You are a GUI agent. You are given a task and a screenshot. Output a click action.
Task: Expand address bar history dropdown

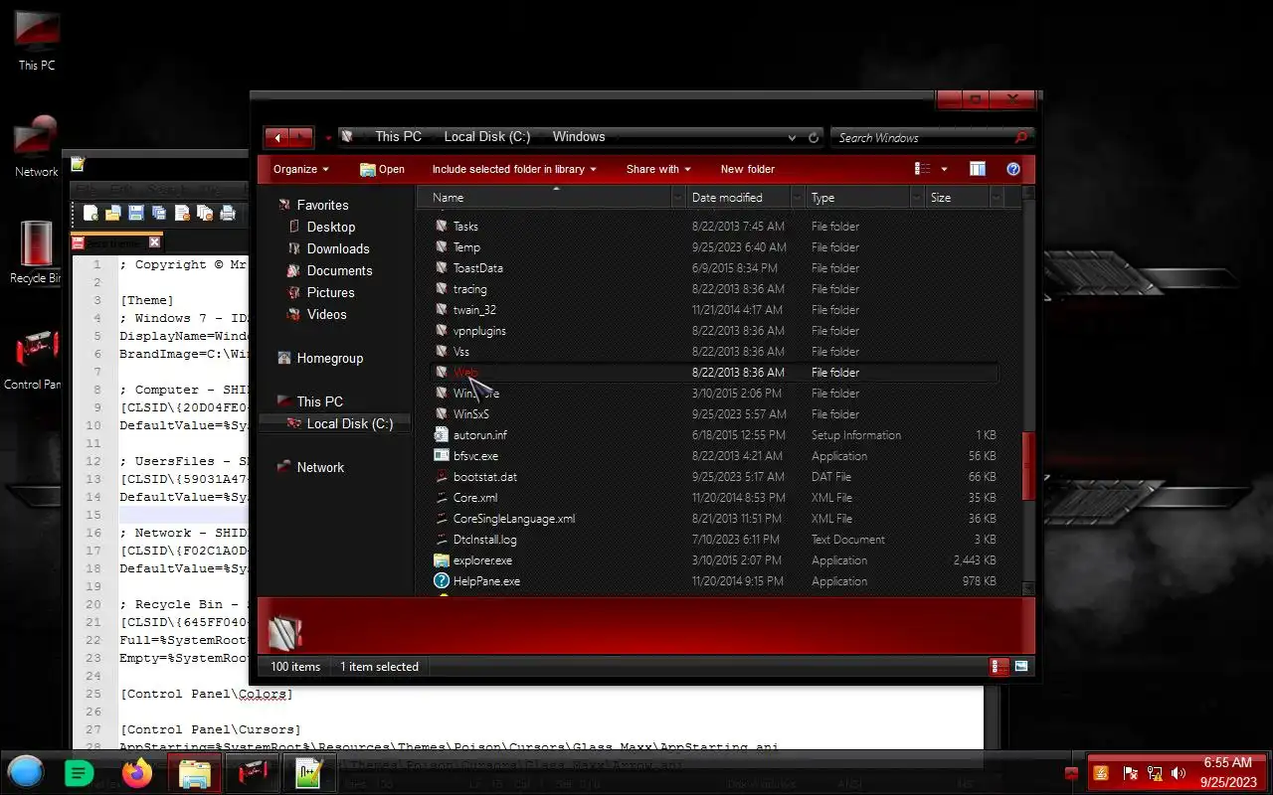pos(792,137)
